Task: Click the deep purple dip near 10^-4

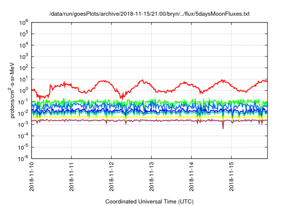Action: click(223, 127)
